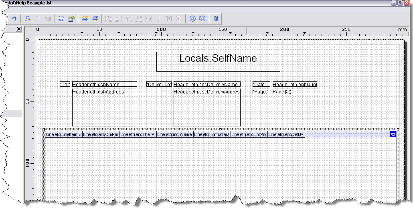Click the greyed Zoom Out magnifier icon
413x209 pixels.
coord(38,19)
